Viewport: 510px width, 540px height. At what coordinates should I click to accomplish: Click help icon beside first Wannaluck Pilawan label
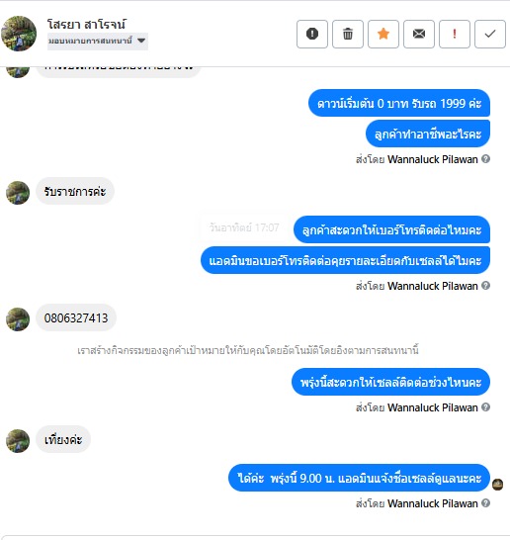(485, 159)
